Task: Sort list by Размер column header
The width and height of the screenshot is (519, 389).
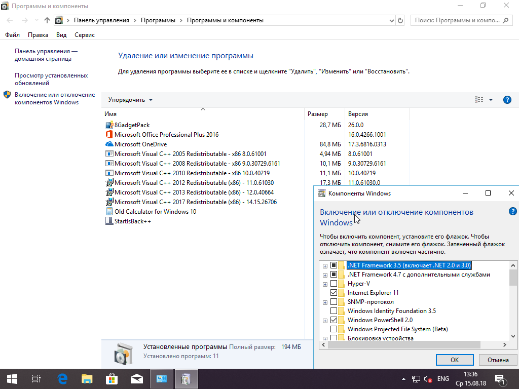Action: tap(324, 114)
